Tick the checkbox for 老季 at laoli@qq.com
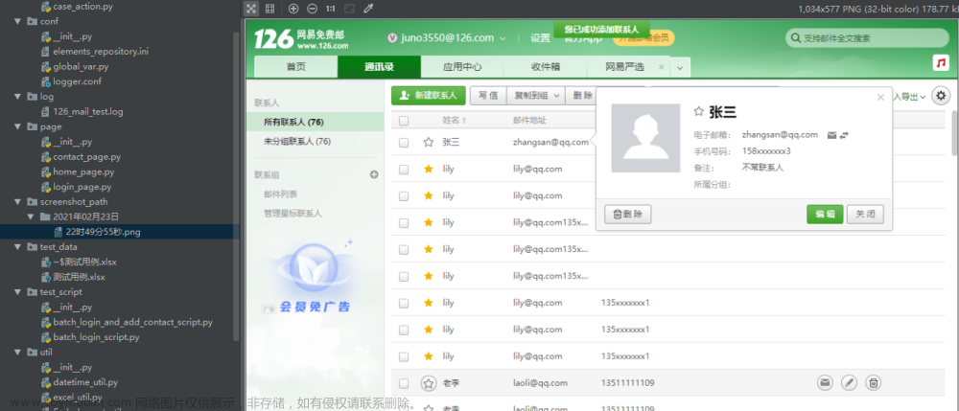The width and height of the screenshot is (959, 411). click(x=404, y=383)
